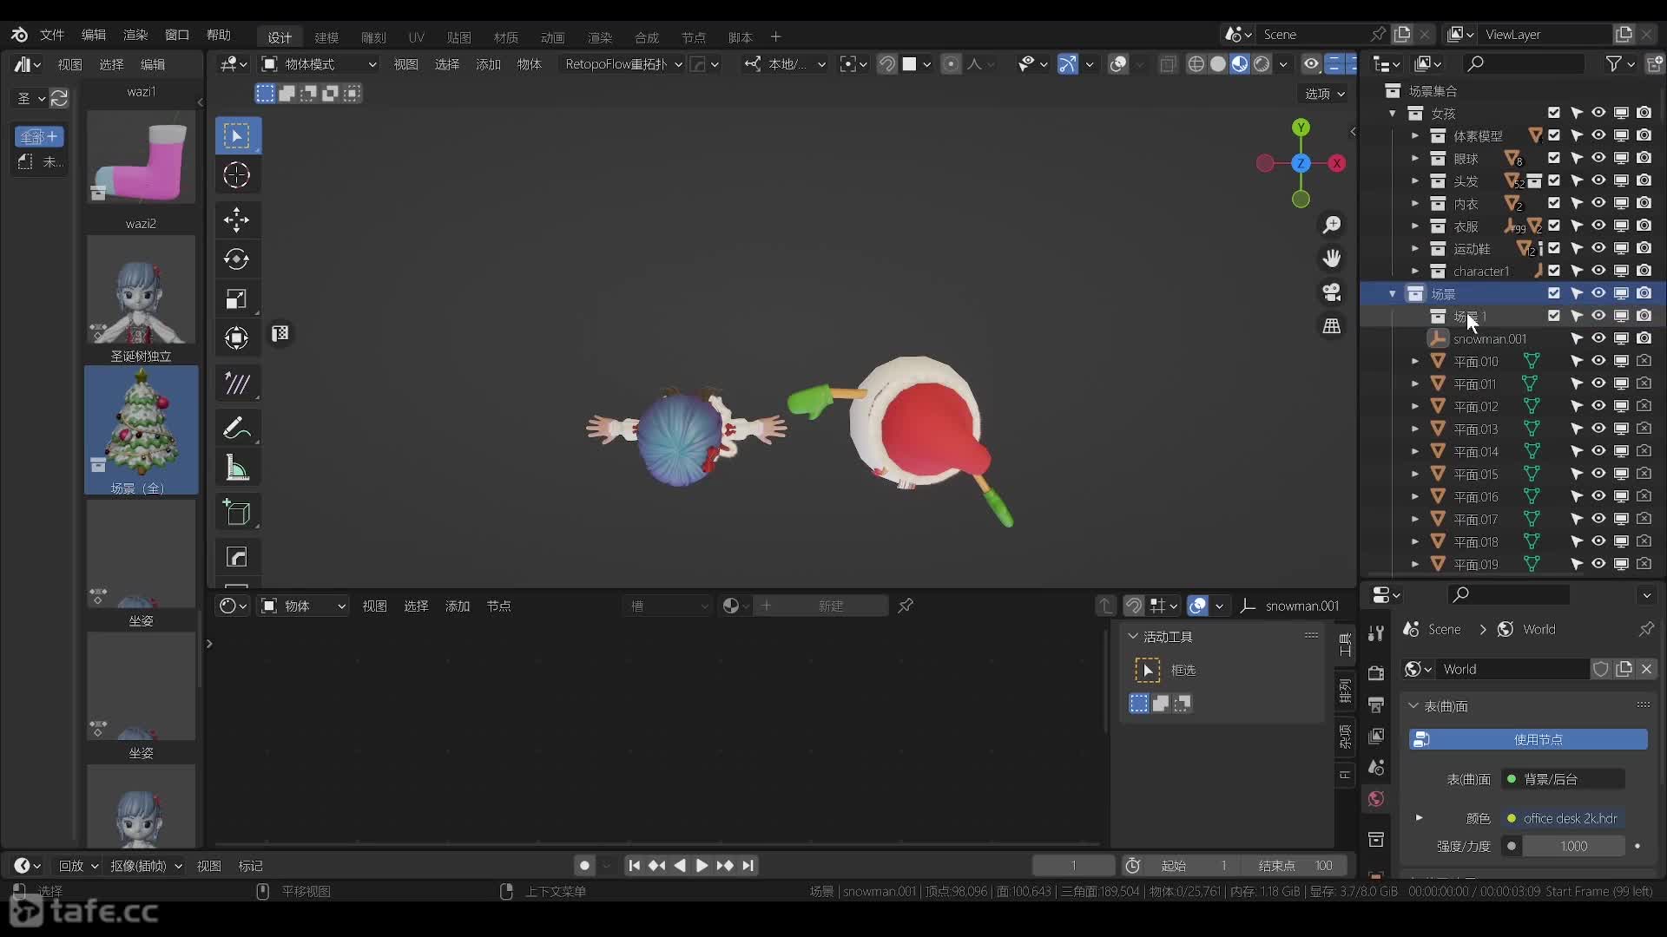Select the Measure ruler tool
Screen dimensions: 1667x937
coord(237,468)
